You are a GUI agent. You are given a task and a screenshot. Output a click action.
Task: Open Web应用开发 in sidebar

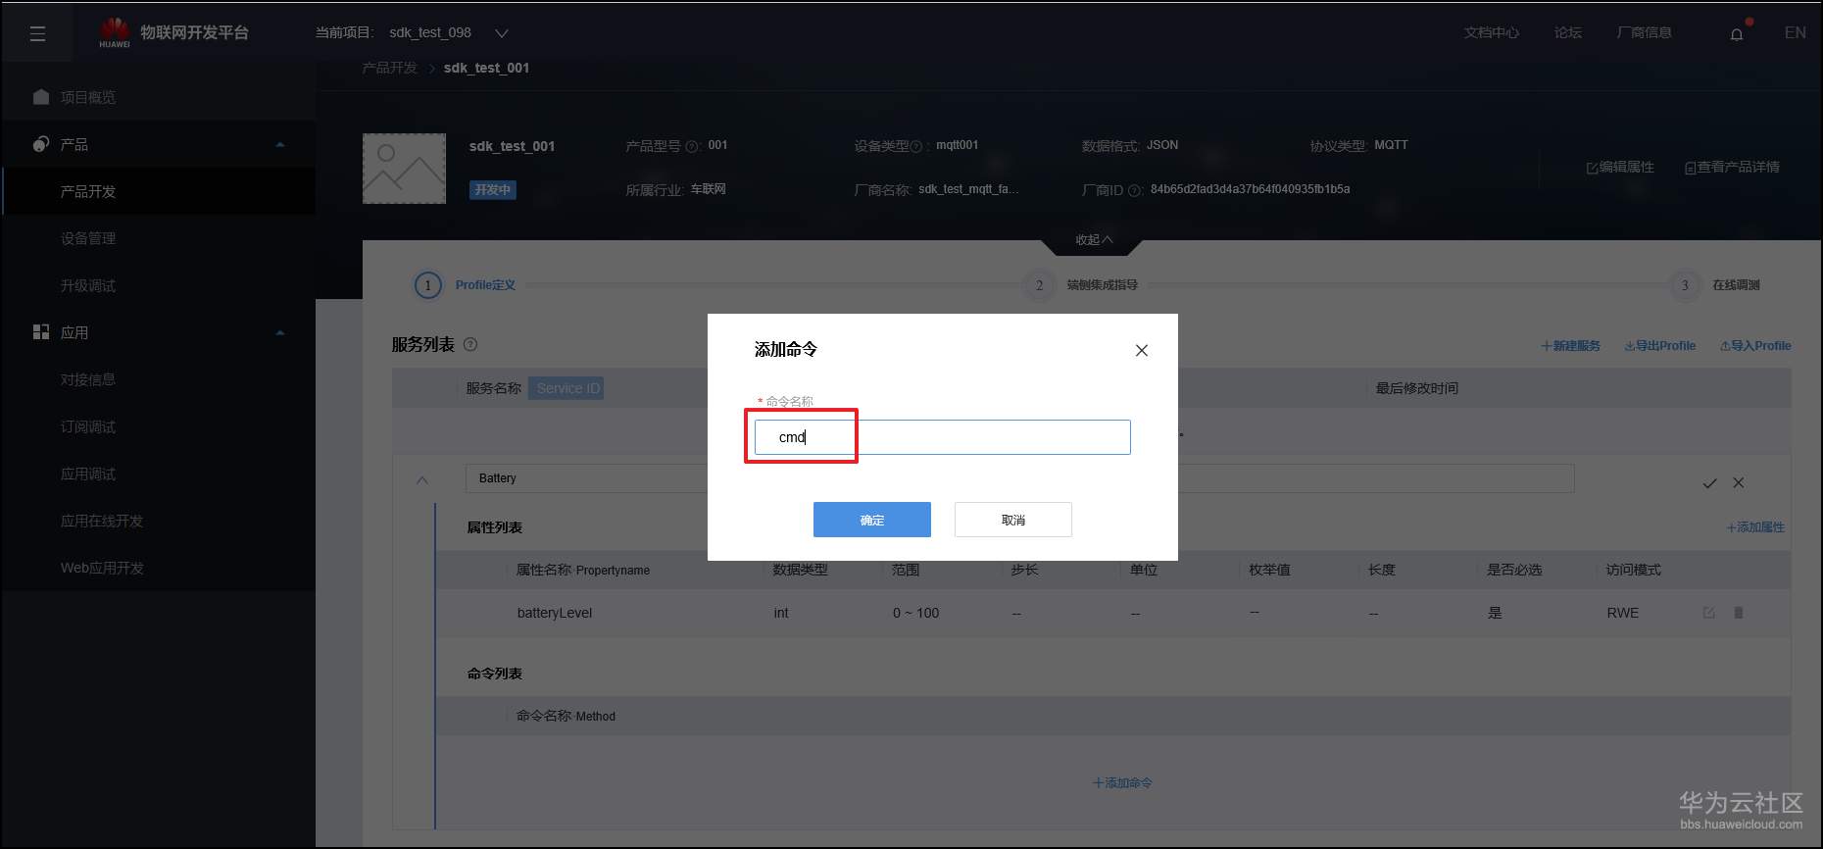click(x=102, y=568)
